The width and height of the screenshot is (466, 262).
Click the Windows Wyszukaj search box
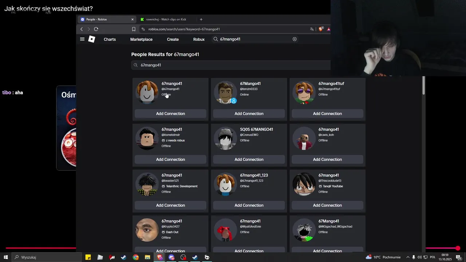pyautogui.click(x=47, y=257)
